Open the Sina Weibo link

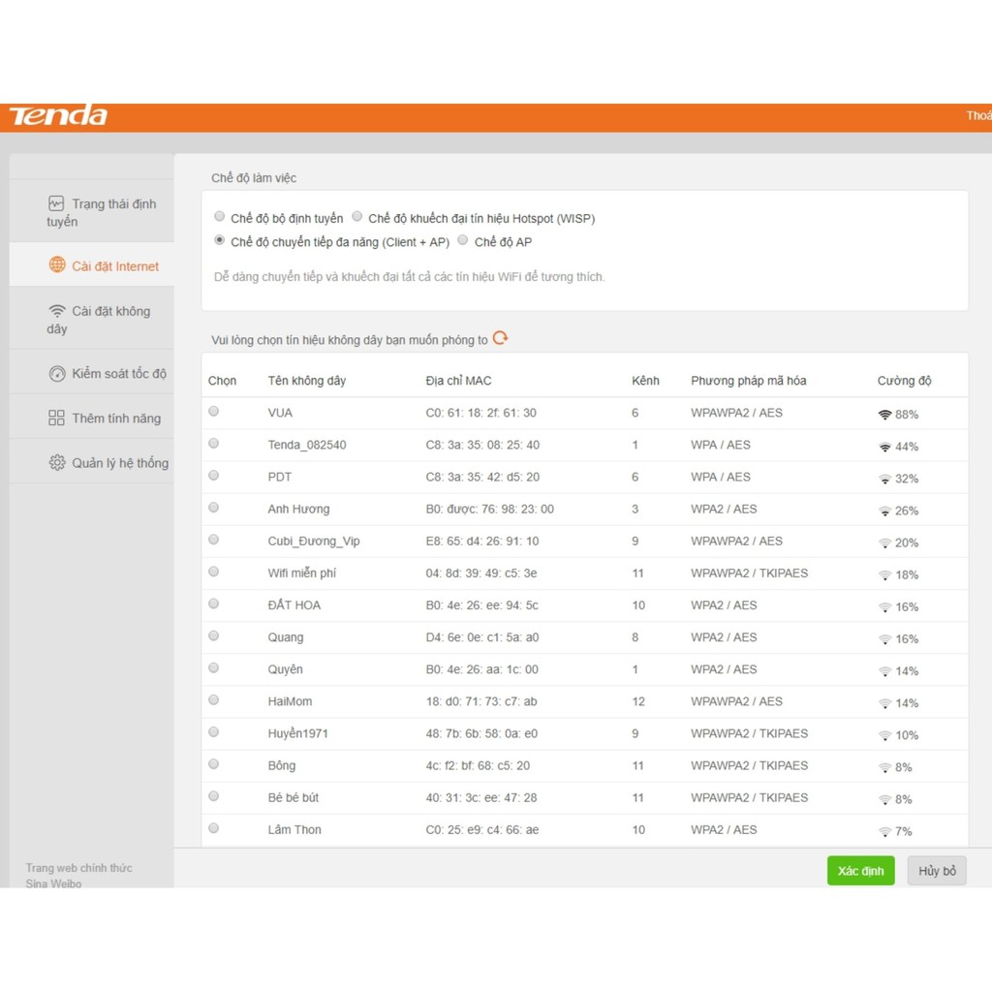click(53, 883)
